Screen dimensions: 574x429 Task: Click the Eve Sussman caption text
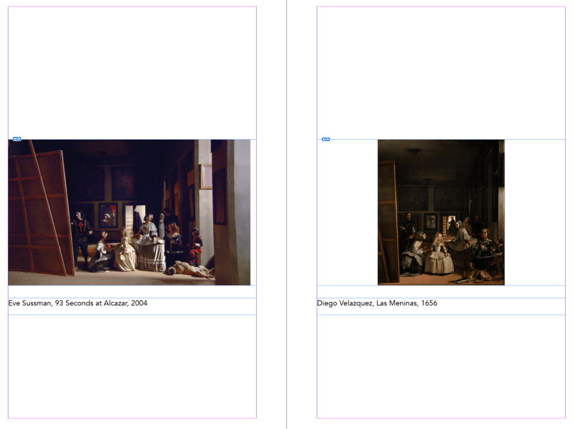(x=78, y=303)
